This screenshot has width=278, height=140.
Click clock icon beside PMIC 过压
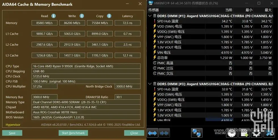click(x=155, y=68)
